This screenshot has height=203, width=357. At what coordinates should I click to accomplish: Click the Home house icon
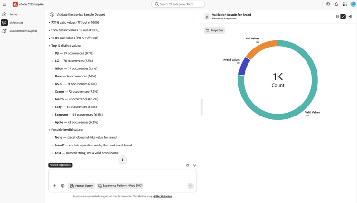coord(4,14)
